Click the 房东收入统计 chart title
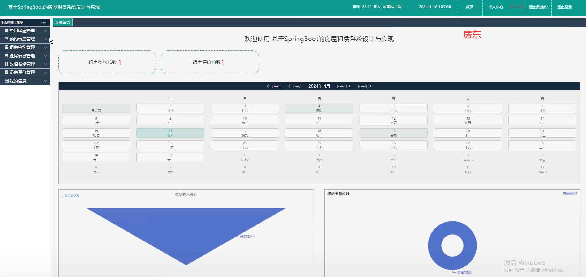Image resolution: width=586 pixels, height=277 pixels. point(186,194)
